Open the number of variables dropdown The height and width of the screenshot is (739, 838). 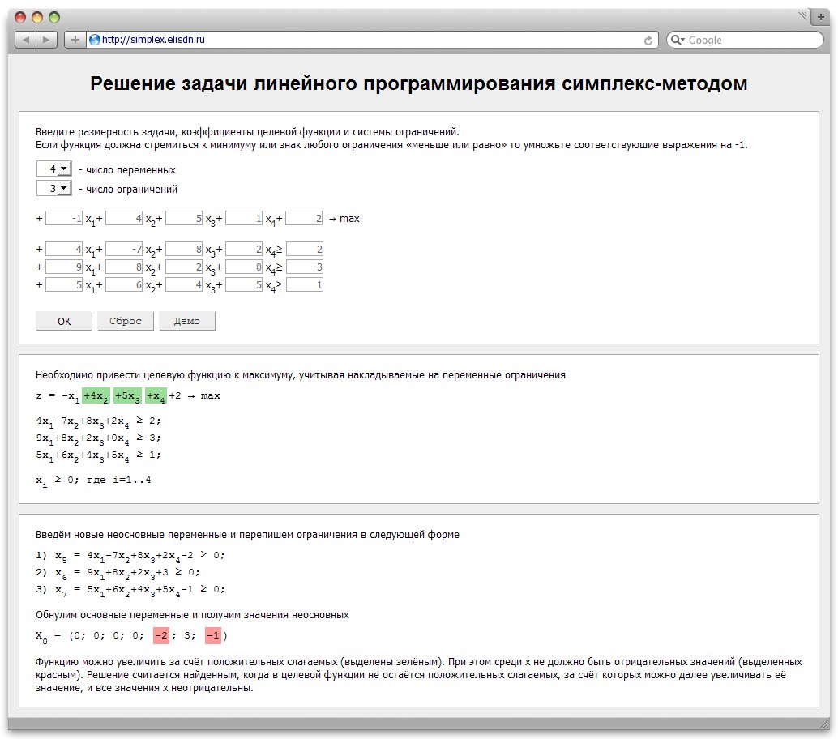point(54,169)
